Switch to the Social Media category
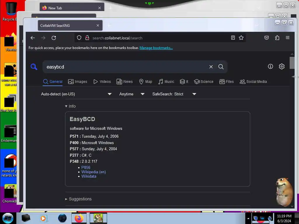The height and width of the screenshot is (224, 299). click(x=253, y=82)
